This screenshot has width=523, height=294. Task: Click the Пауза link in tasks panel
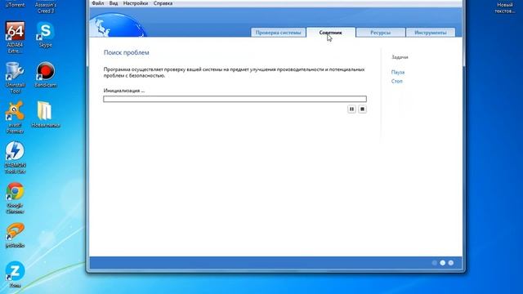[398, 72]
